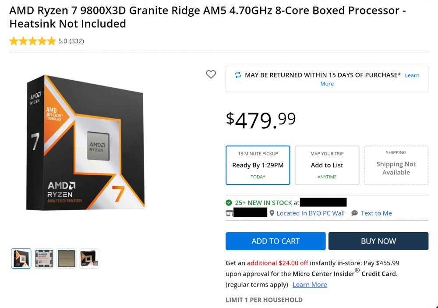Click the Add to Cart button
This screenshot has height=308, width=438.
[x=276, y=241]
